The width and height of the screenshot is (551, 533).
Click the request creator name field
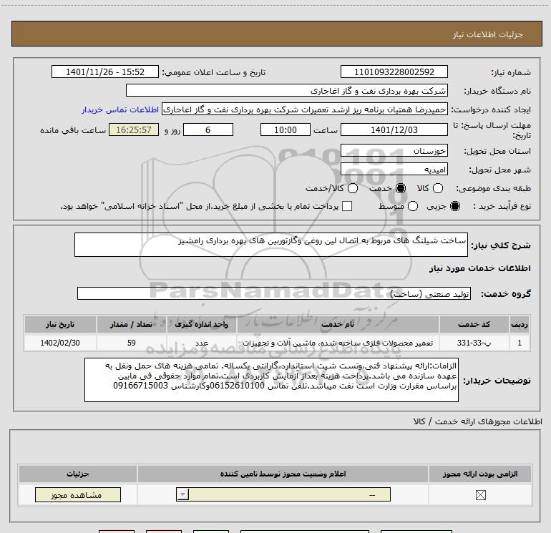[305, 109]
